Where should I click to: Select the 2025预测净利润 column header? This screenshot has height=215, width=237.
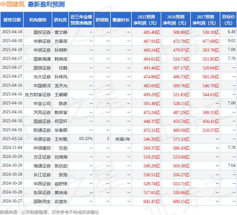[146, 20]
